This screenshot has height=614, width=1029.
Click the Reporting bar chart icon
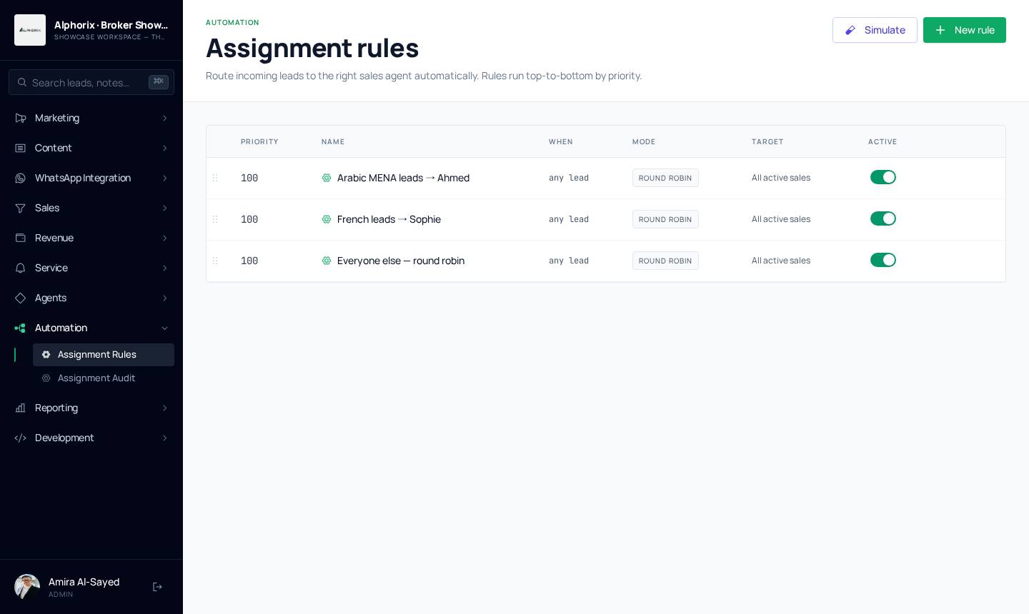pos(20,408)
